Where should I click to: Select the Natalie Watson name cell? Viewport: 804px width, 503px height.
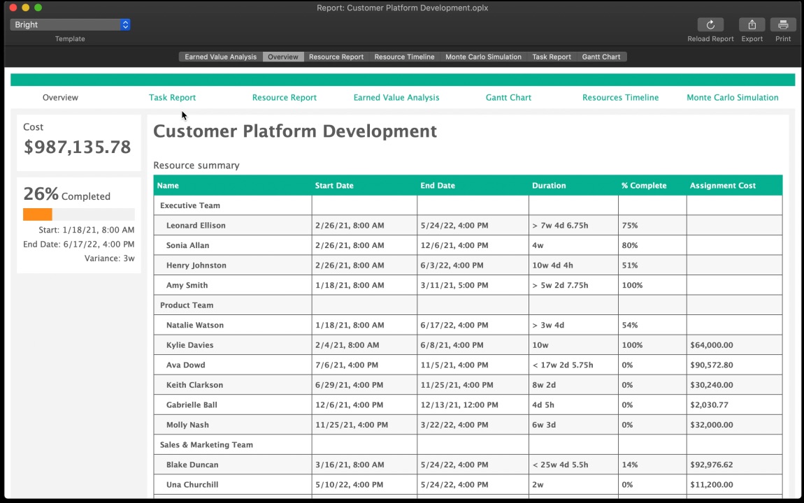pyautogui.click(x=233, y=326)
